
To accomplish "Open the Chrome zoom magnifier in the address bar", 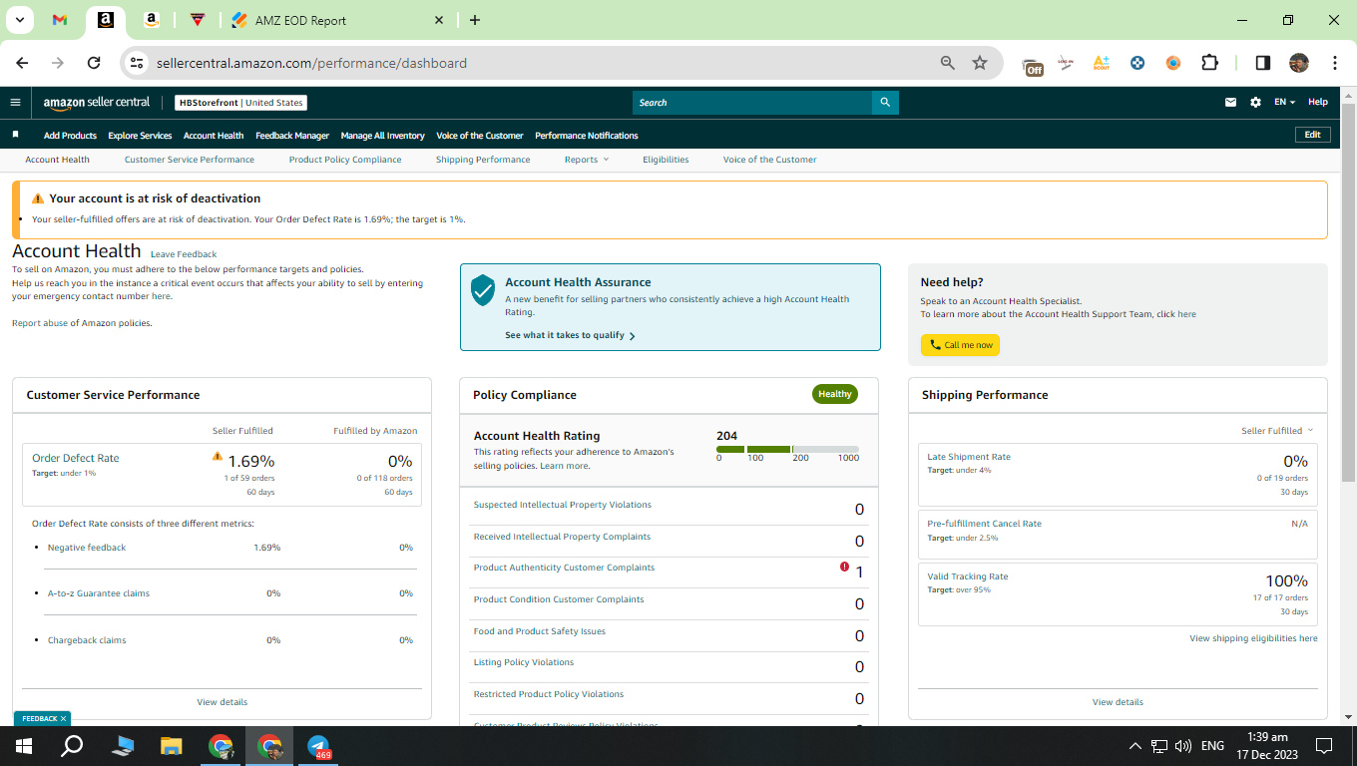I will coord(948,63).
